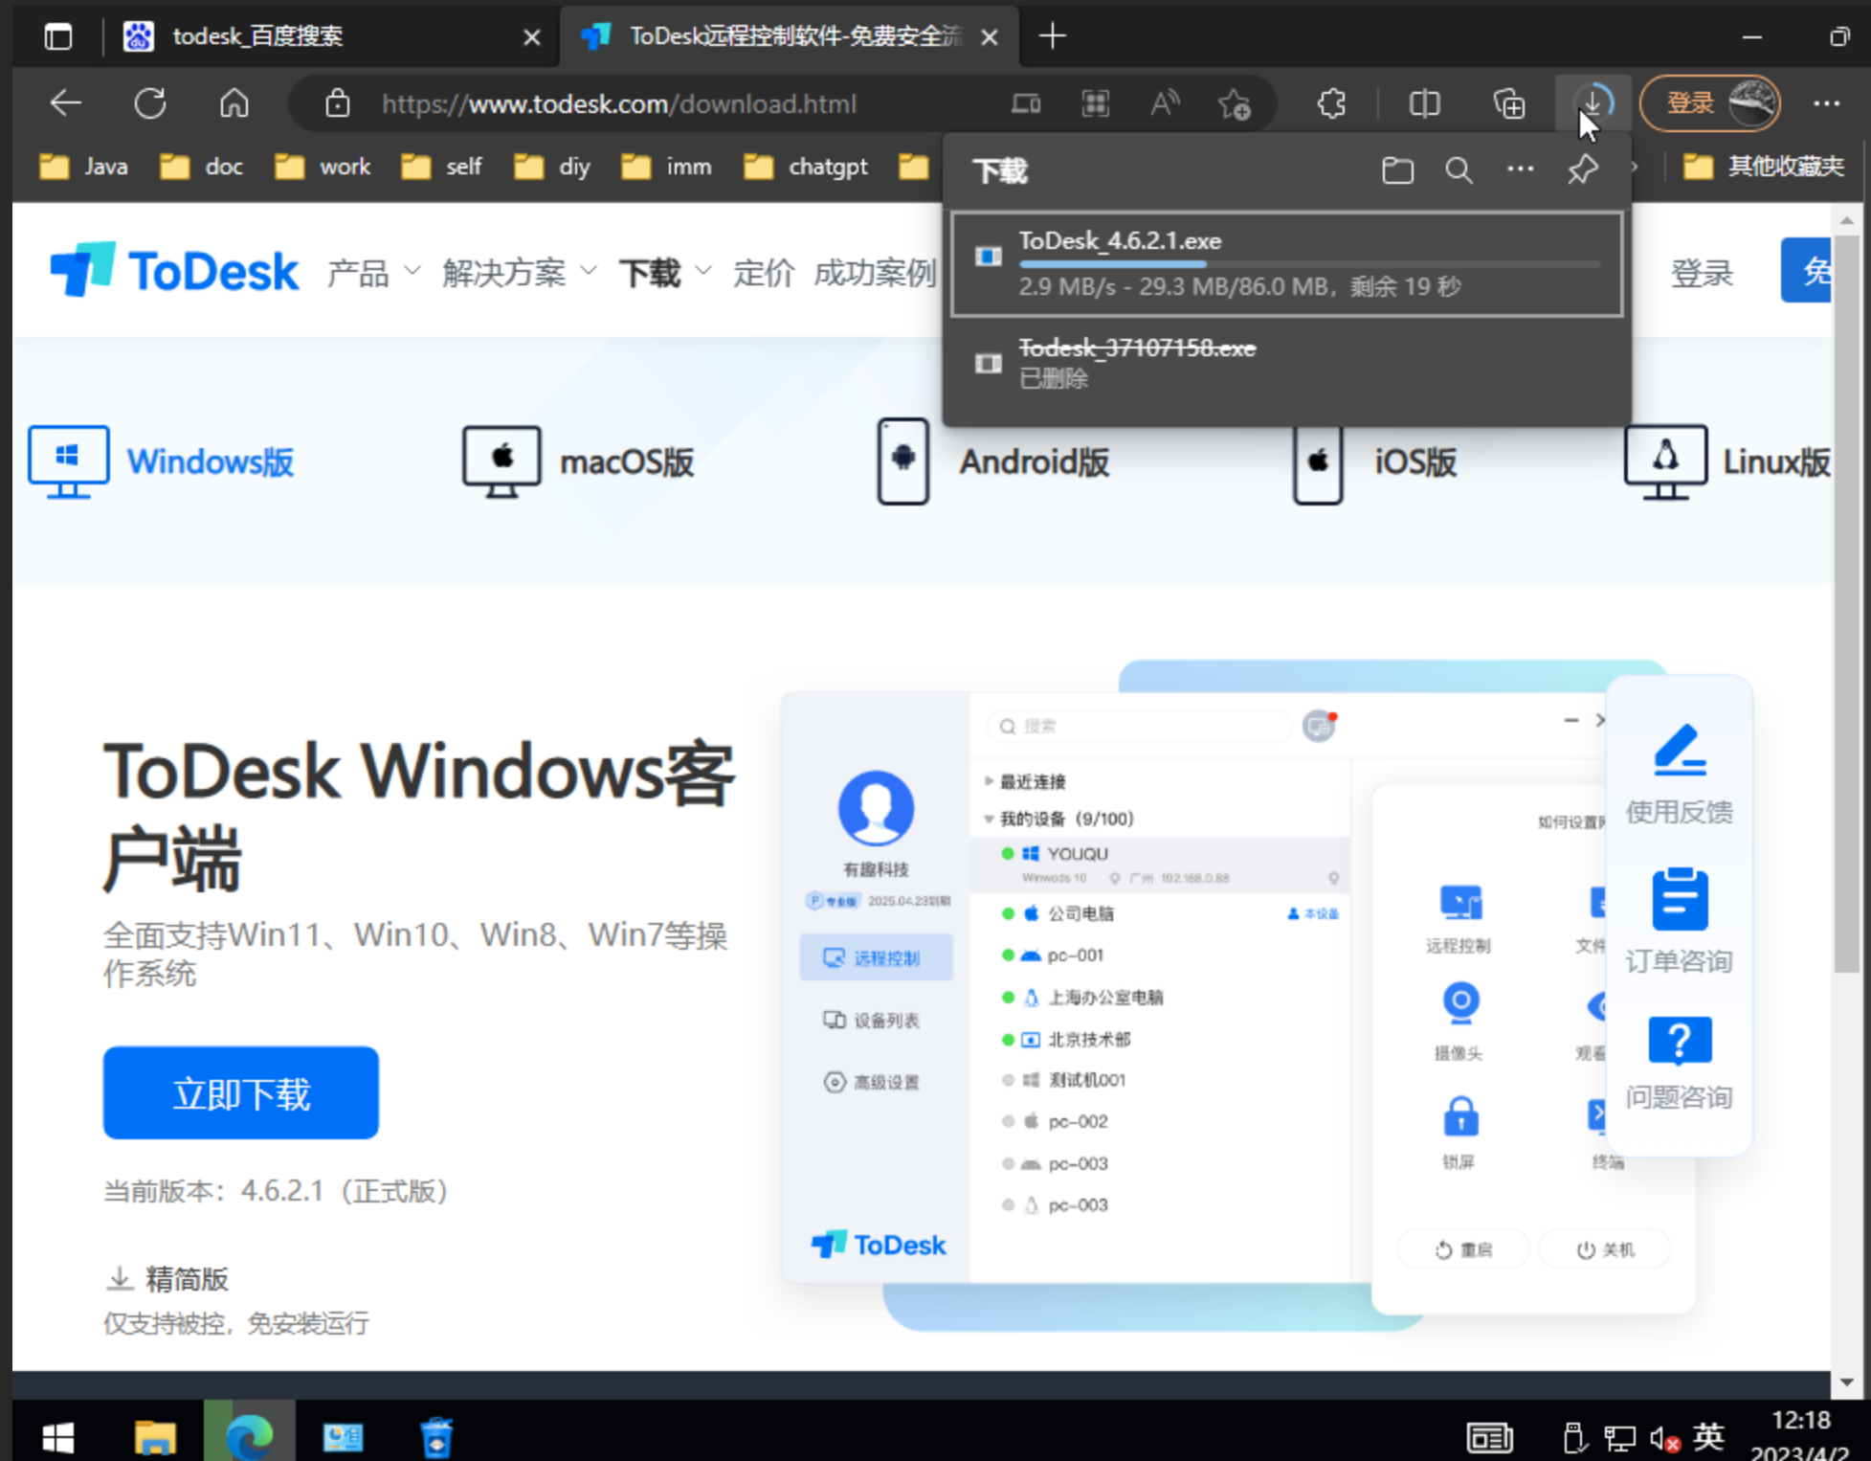
Task: Click the browser profile 登录 button
Action: click(x=1710, y=102)
